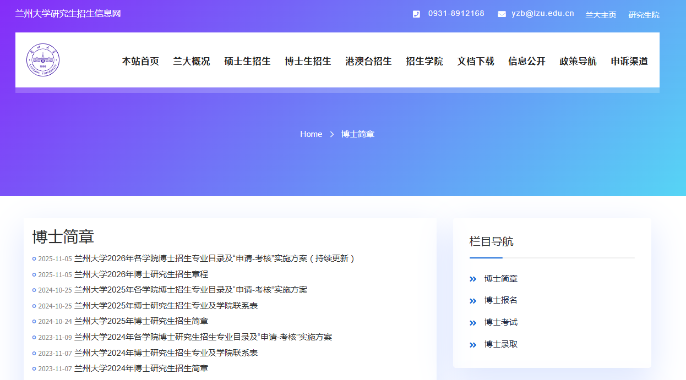Image resolution: width=686 pixels, height=380 pixels.
Task: Open the 文档下载 menu item
Action: coord(475,61)
